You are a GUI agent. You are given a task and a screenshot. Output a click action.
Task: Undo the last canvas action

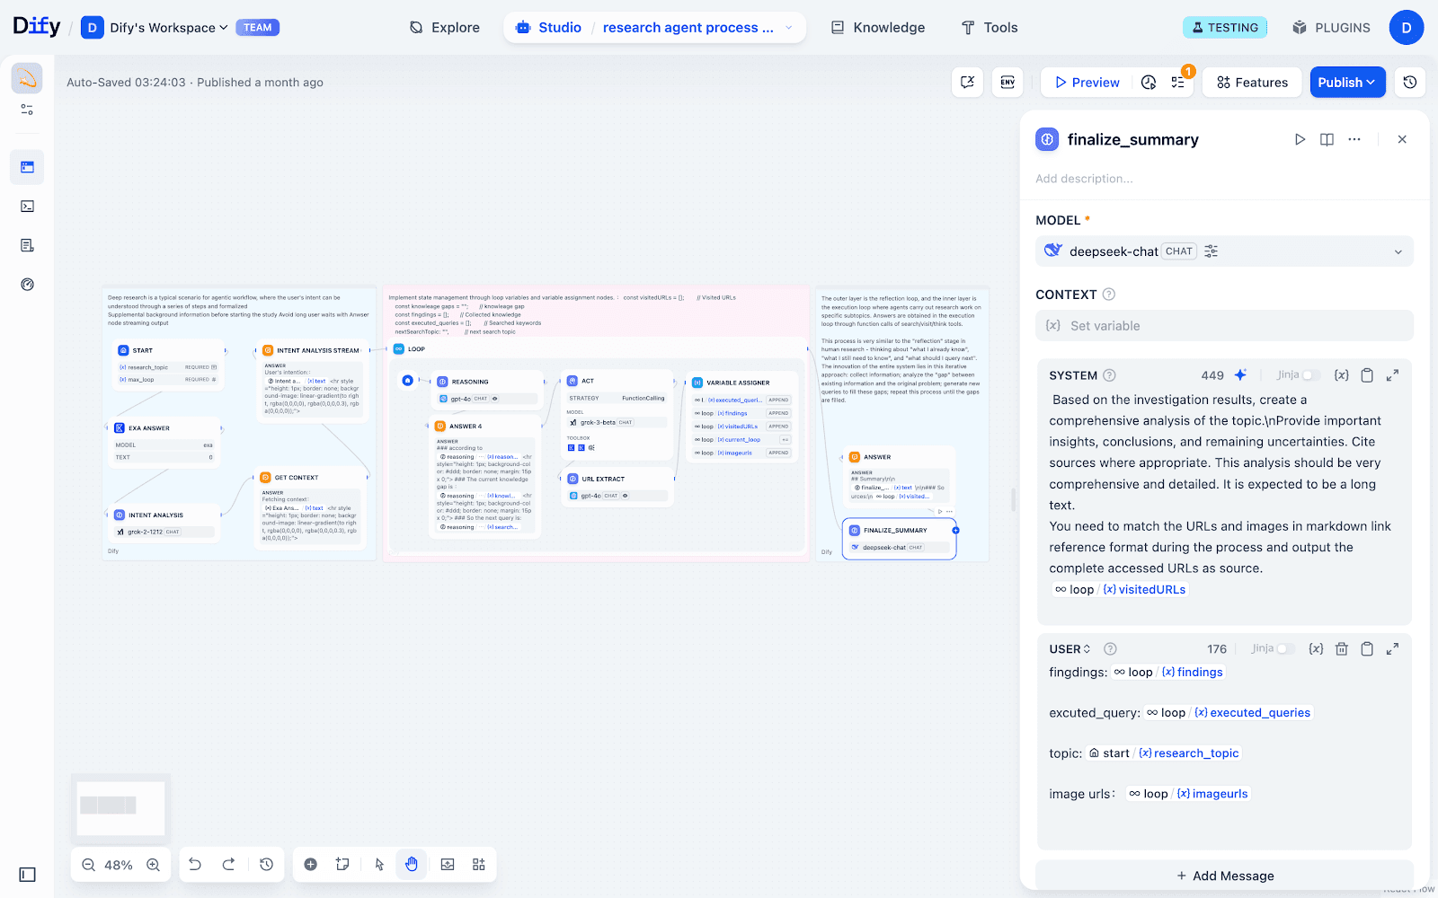[x=195, y=864]
